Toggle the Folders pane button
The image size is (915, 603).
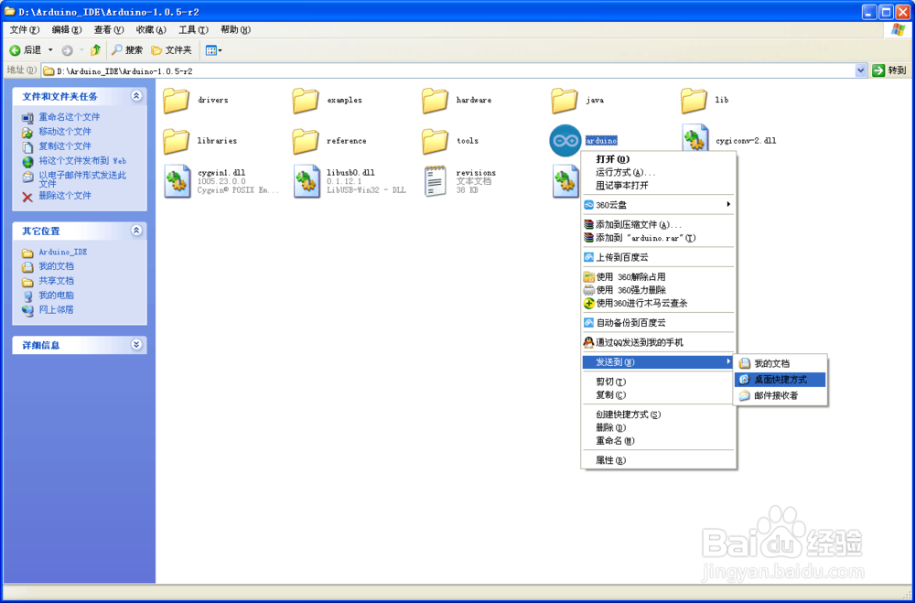[x=172, y=50]
